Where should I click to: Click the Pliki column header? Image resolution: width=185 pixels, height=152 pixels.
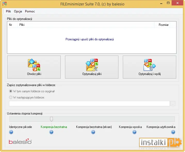[x=86, y=25]
